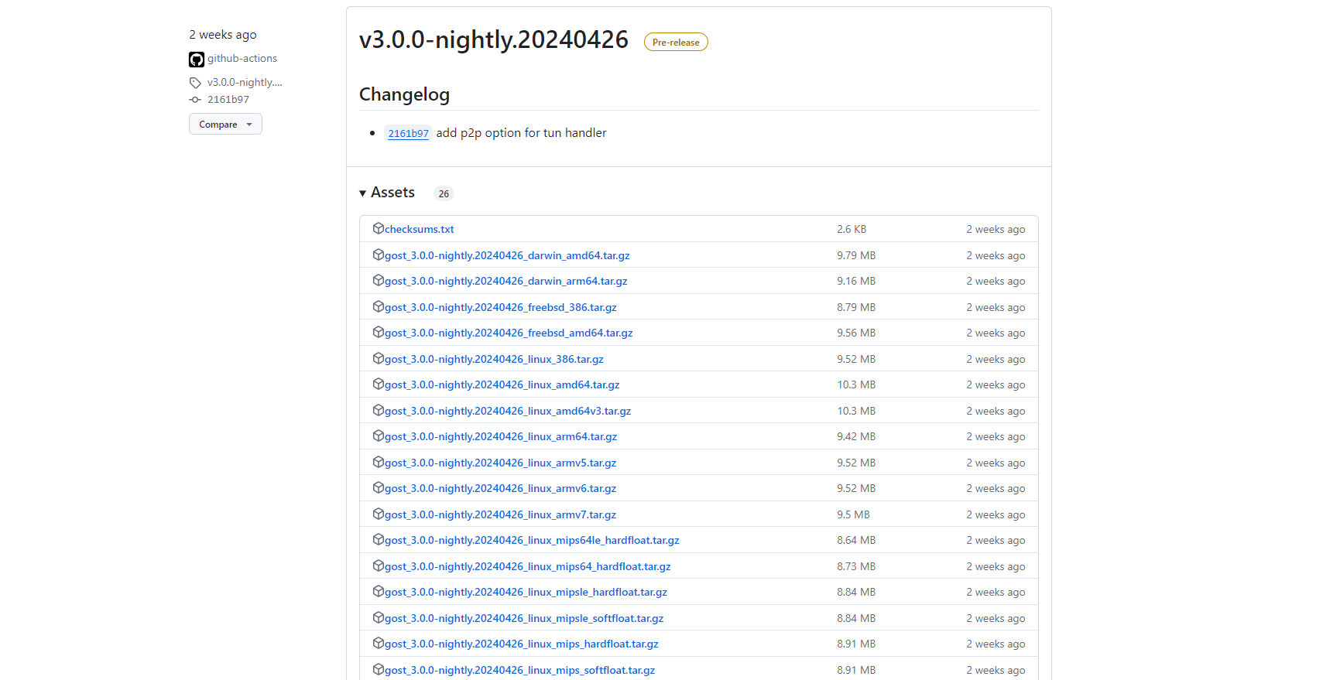
Task: Download the linux_mips64le_hardfloat.tar.gz asset
Action: pyautogui.click(x=532, y=541)
